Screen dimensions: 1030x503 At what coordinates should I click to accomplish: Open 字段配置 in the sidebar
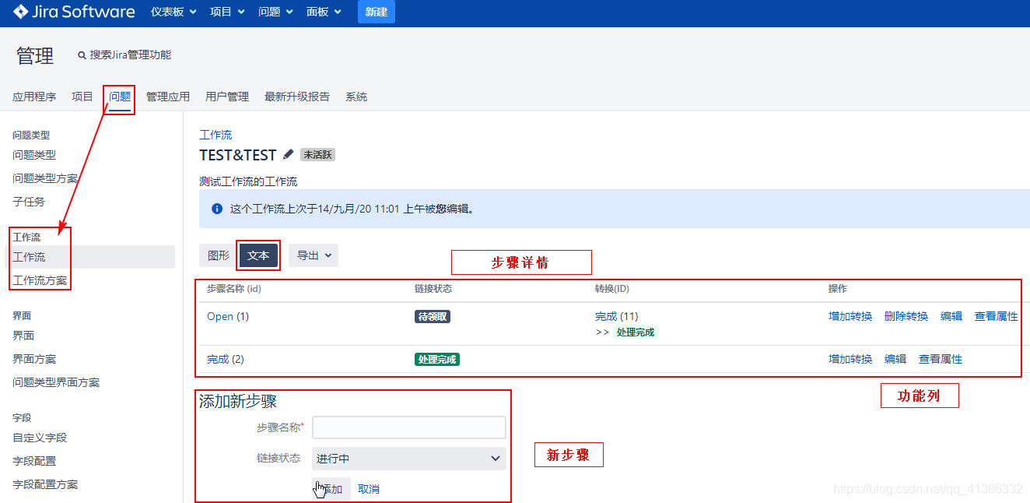pos(34,461)
